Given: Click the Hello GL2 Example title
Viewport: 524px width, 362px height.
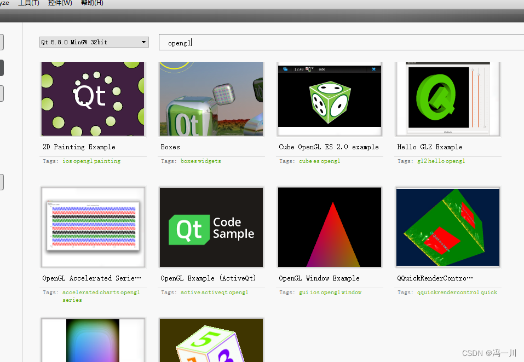Looking at the screenshot, I should [430, 147].
